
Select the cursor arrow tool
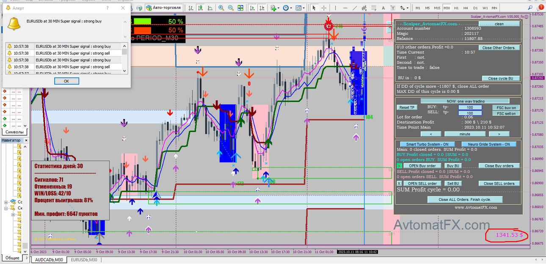[314, 8]
